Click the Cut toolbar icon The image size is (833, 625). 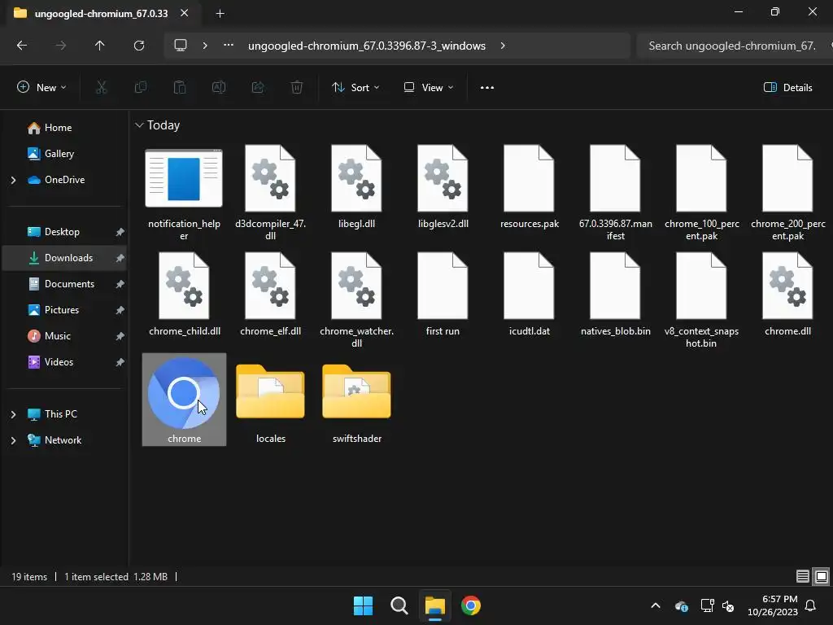point(101,88)
